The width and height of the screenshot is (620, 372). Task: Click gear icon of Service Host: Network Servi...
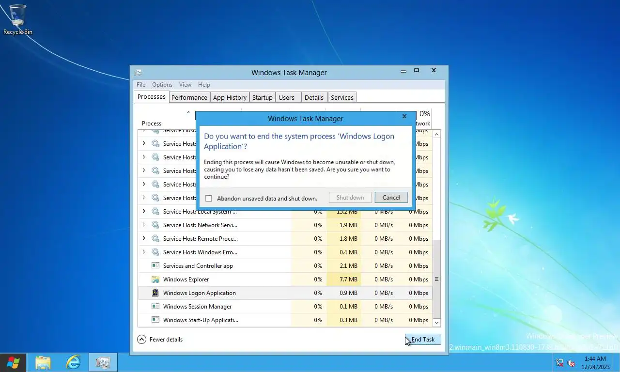[155, 225]
